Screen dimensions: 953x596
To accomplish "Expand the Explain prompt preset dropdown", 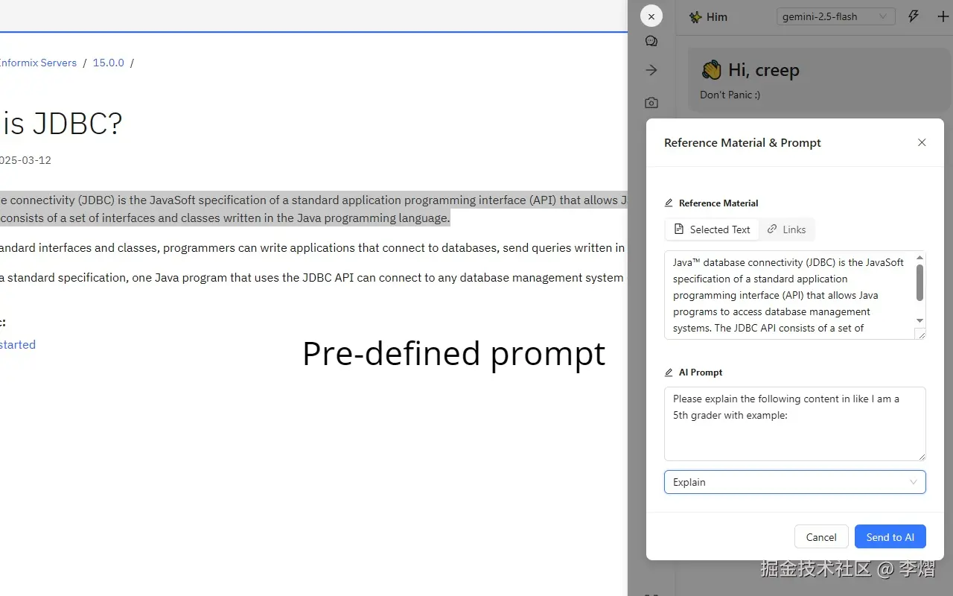I will [794, 482].
